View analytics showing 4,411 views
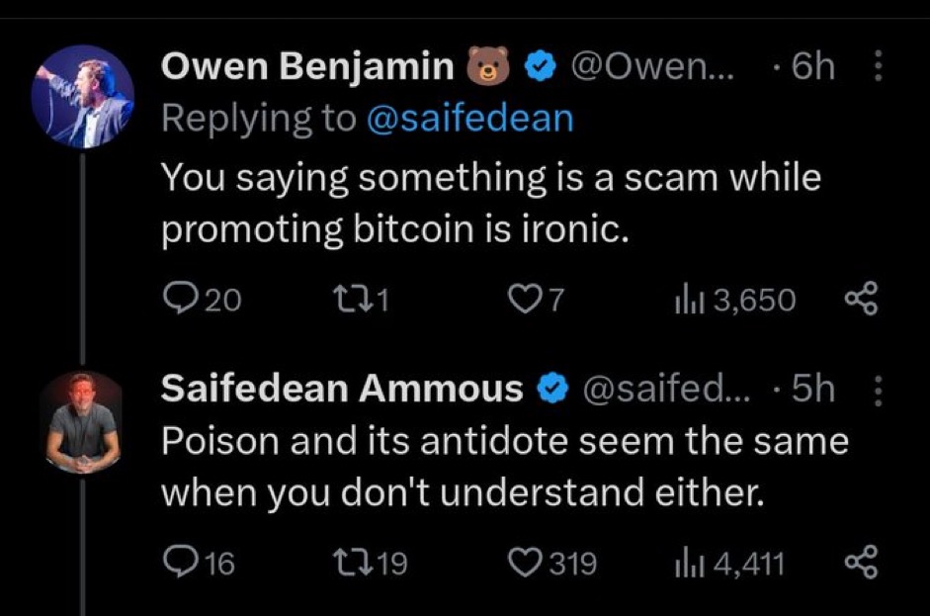The height and width of the screenshot is (616, 930). (685, 563)
